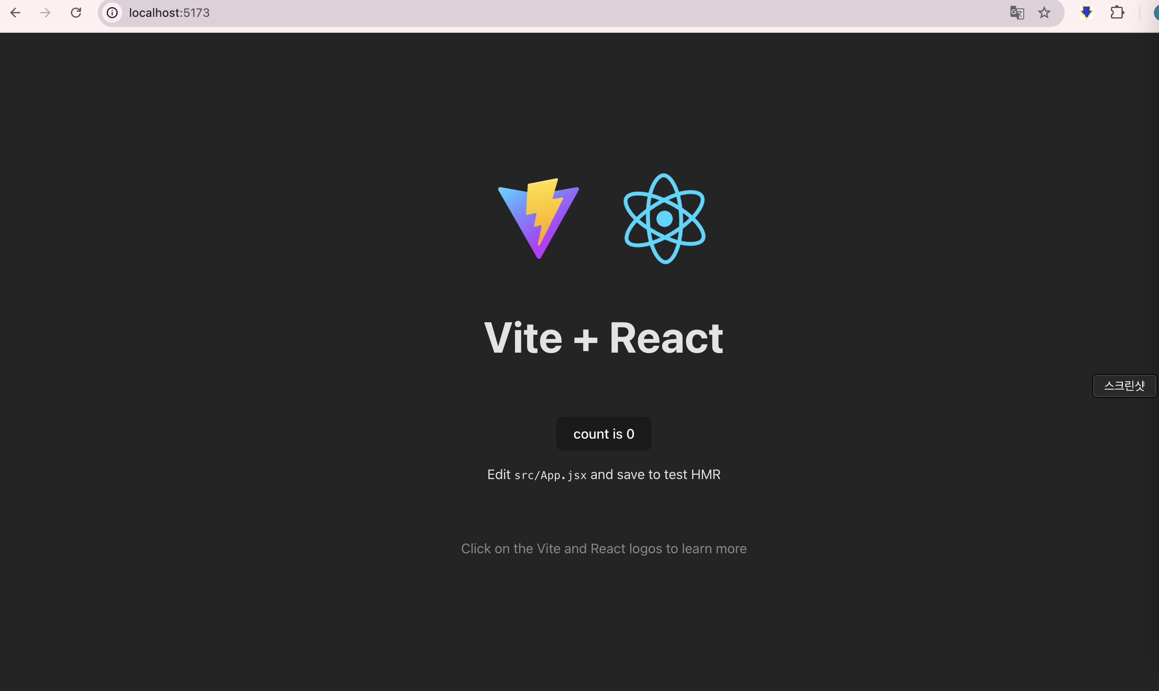
Task: View site information for localhost
Action: (112, 13)
